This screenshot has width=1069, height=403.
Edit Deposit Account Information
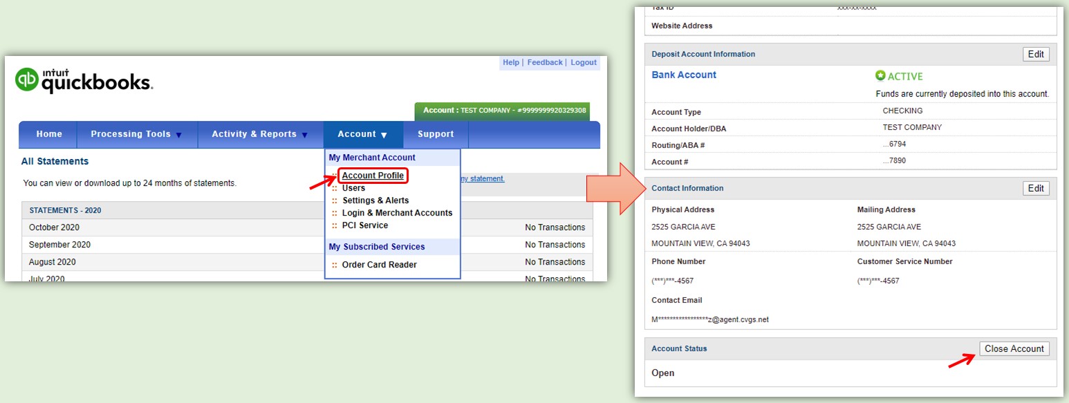[1036, 55]
